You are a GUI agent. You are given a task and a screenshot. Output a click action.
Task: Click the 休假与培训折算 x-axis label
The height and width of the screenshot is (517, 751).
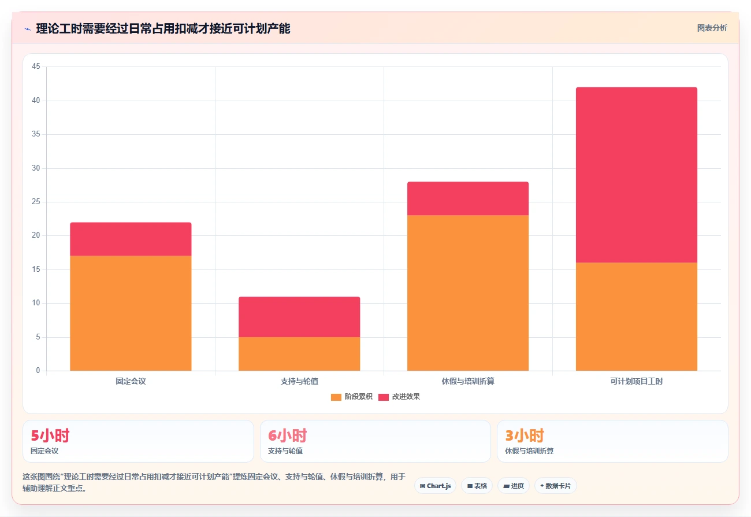[x=468, y=381]
